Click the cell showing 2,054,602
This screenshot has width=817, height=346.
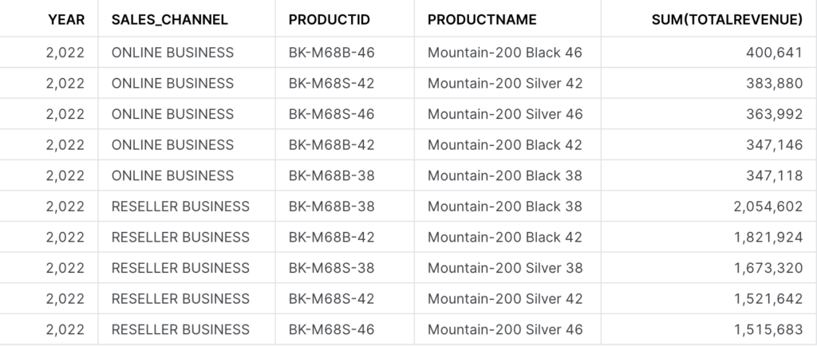click(709, 206)
